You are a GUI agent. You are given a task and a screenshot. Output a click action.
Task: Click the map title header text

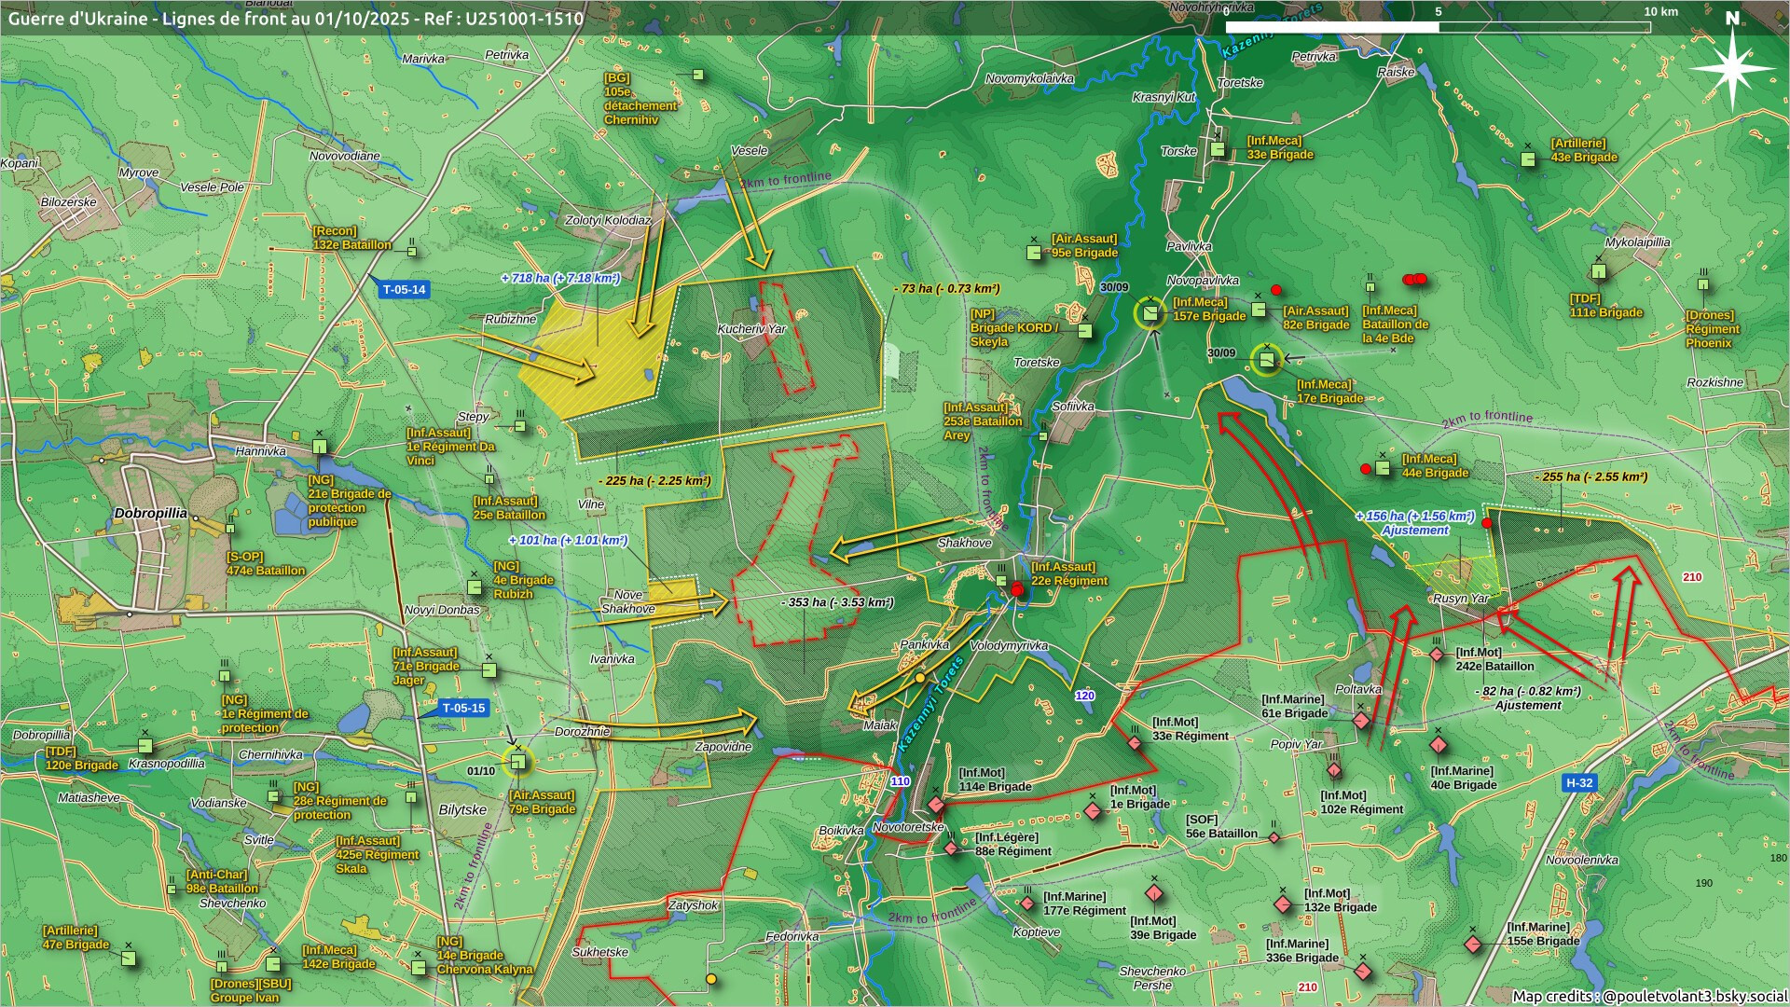click(296, 18)
